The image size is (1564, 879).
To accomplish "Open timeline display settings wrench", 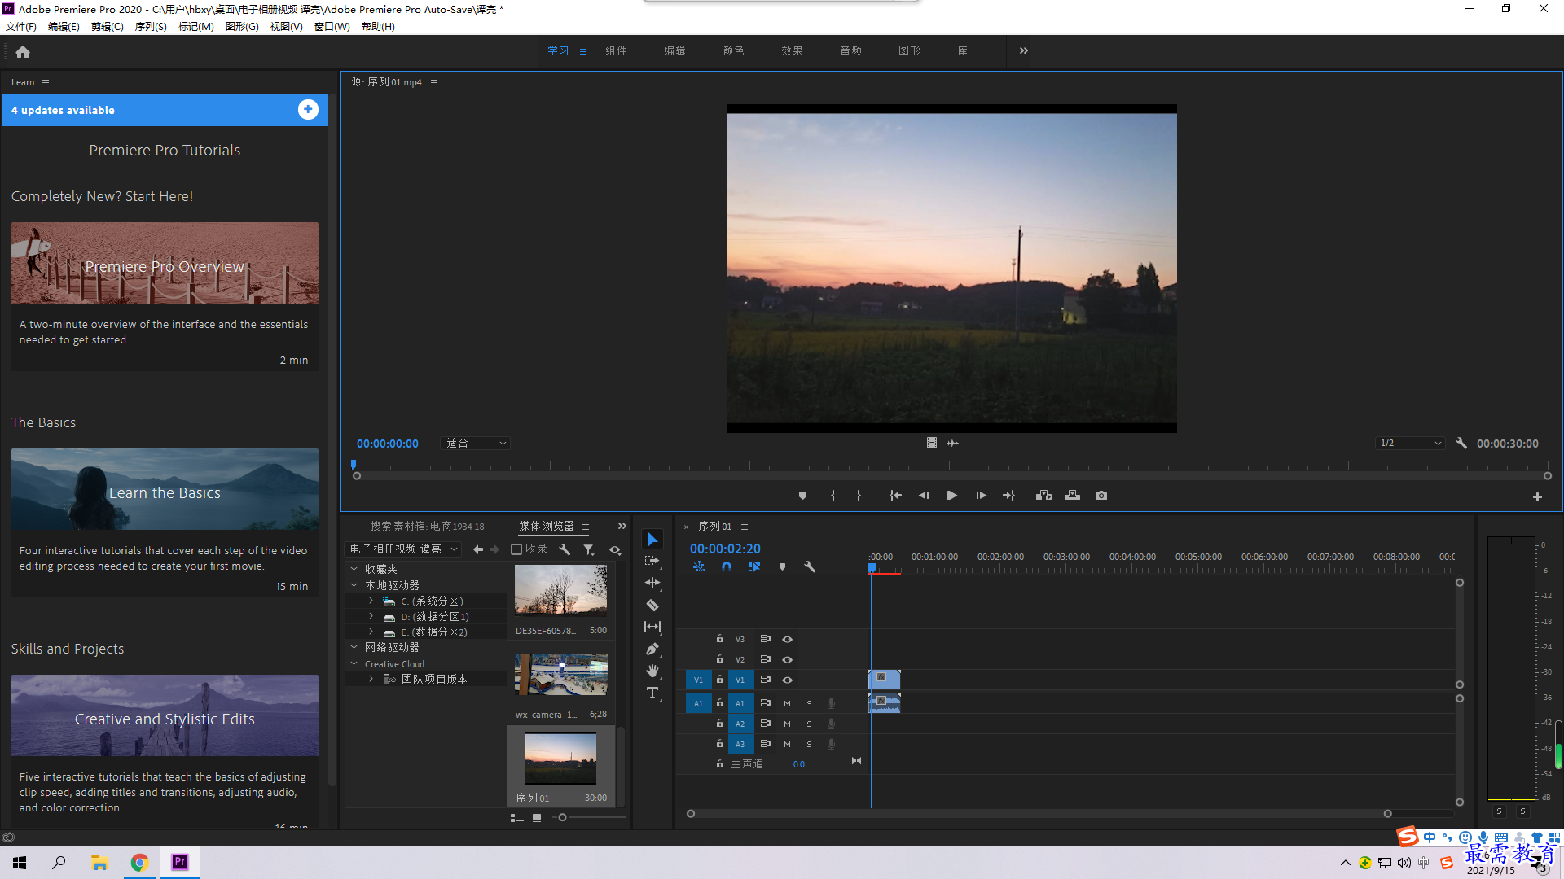I will coord(810,566).
